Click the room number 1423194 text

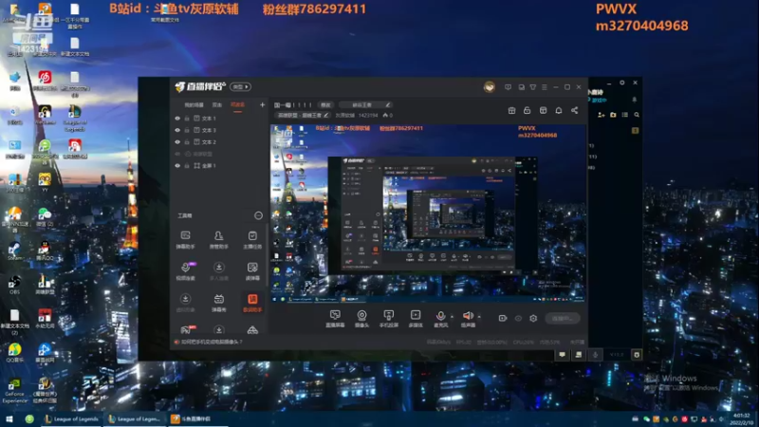[368, 115]
